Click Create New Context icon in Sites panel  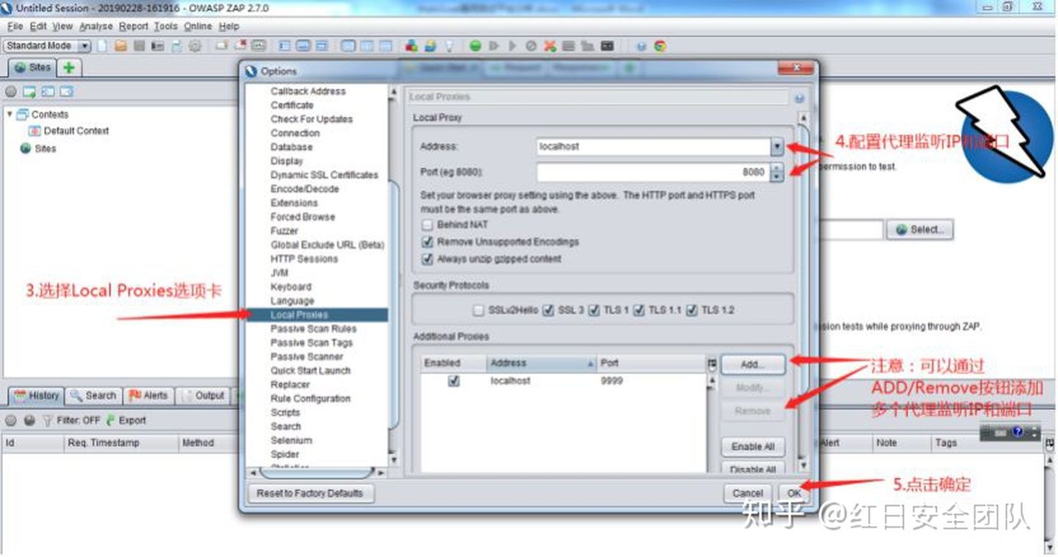pos(29,92)
